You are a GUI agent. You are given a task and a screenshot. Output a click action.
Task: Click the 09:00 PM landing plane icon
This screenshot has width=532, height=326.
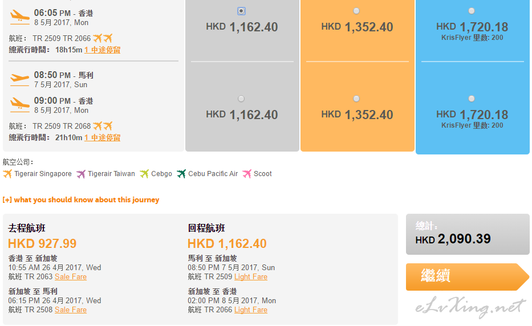tap(20, 105)
